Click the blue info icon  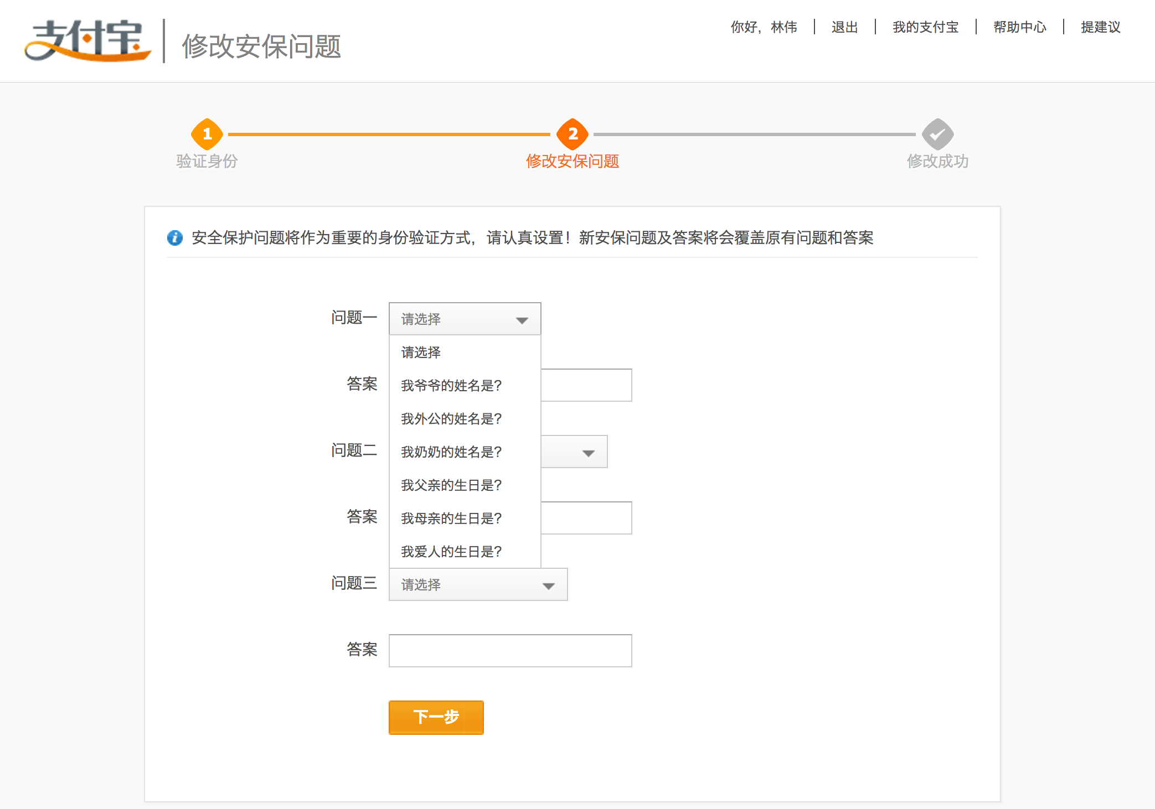(x=175, y=238)
